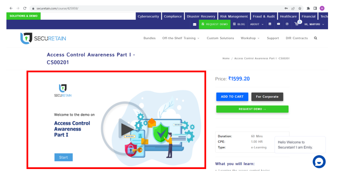
Task: Expand the Hi, Mayuri account dropdown
Action: (x=314, y=24)
